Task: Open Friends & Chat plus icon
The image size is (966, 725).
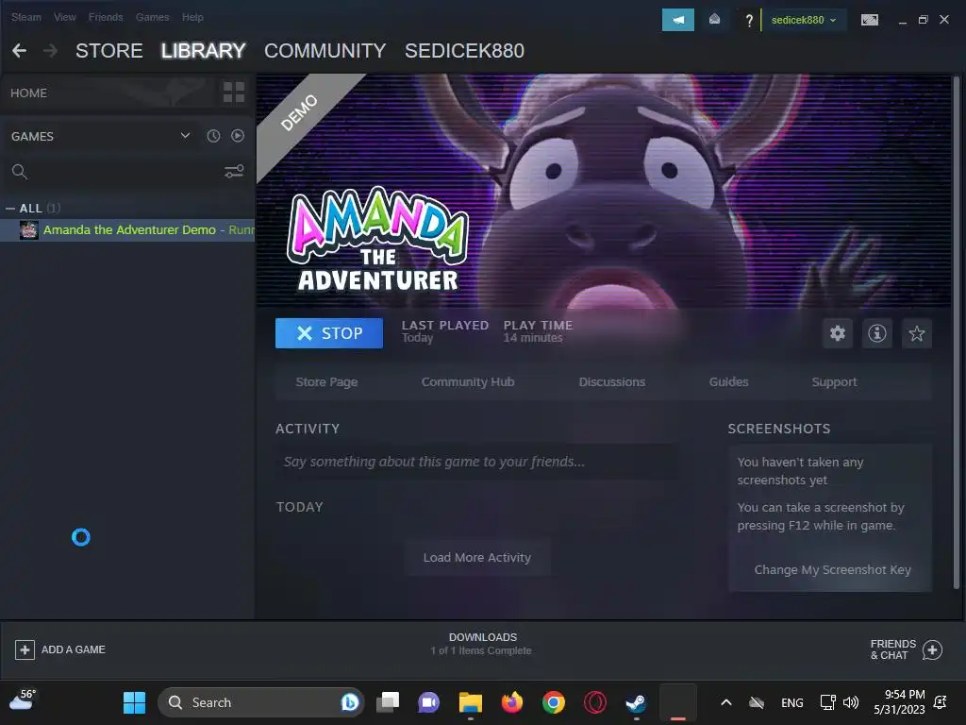Action: pyautogui.click(x=932, y=649)
